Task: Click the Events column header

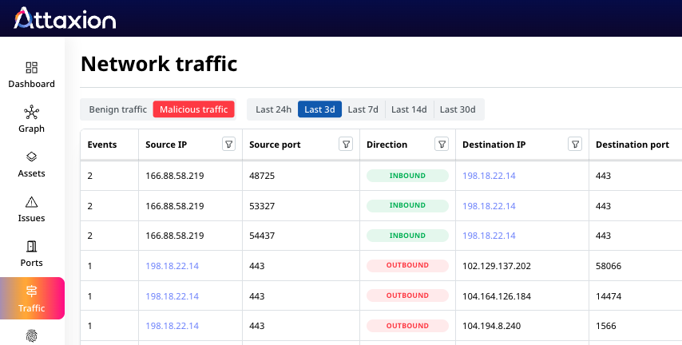Action: [102, 145]
